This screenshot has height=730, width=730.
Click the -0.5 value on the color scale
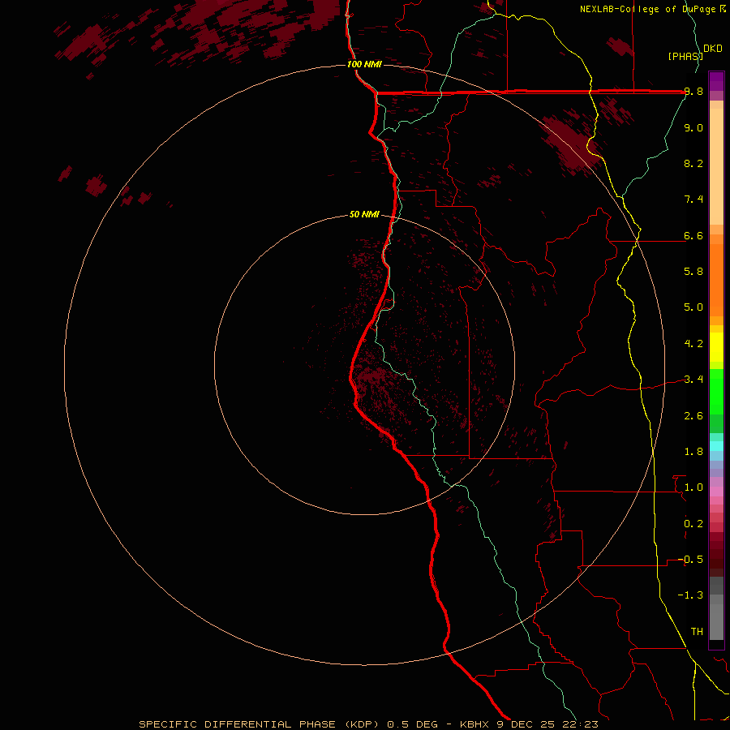coord(690,560)
